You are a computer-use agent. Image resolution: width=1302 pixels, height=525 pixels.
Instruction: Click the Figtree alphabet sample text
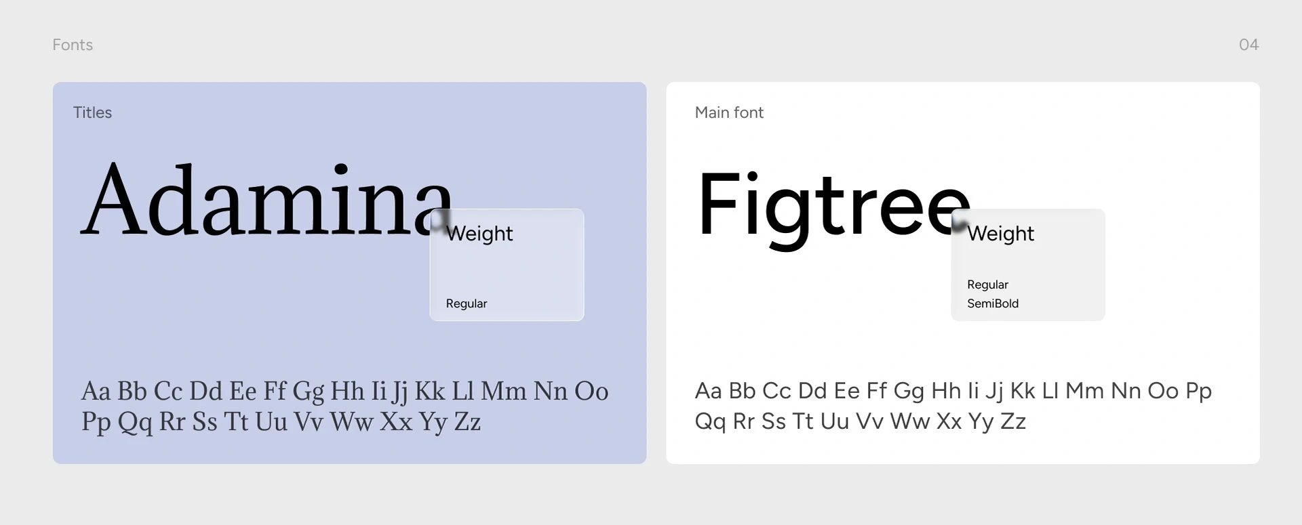[953, 406]
